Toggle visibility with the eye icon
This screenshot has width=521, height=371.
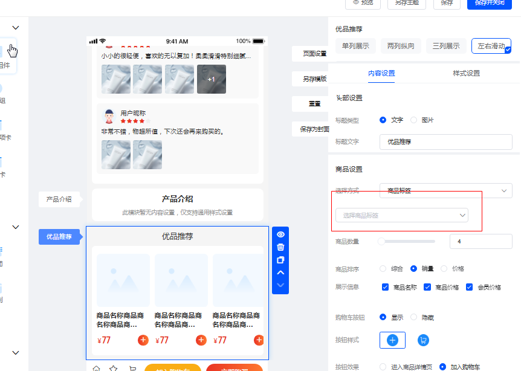(280, 234)
